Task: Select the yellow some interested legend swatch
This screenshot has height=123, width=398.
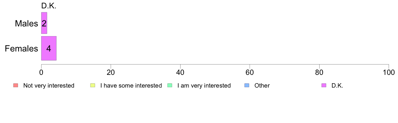Action: point(93,86)
